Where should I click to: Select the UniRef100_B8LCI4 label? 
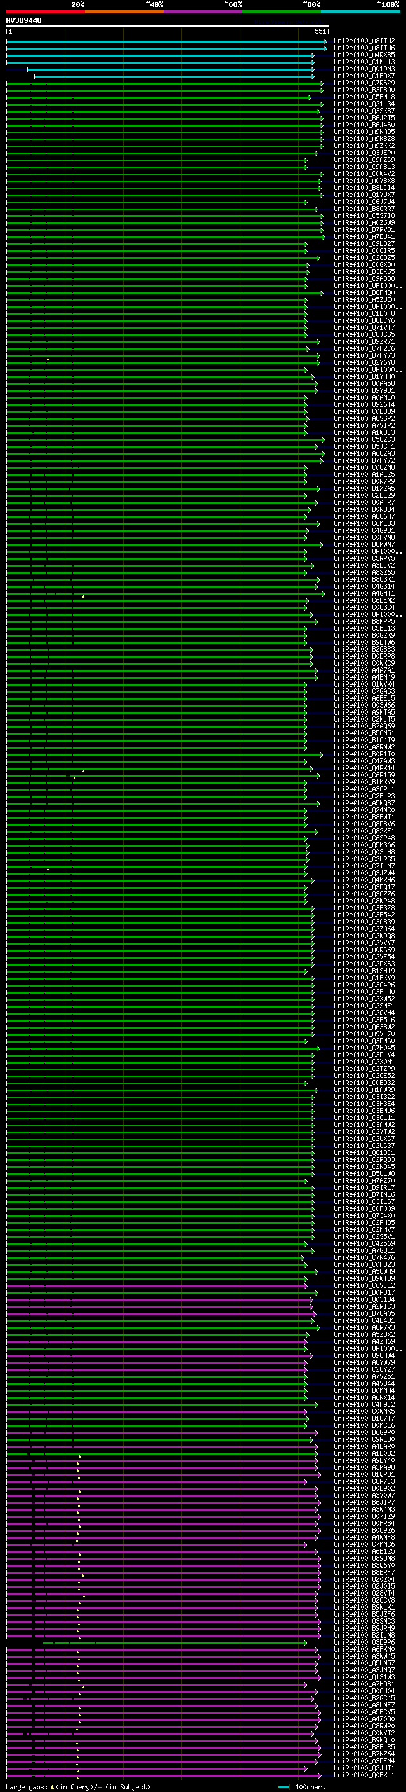pos(364,188)
